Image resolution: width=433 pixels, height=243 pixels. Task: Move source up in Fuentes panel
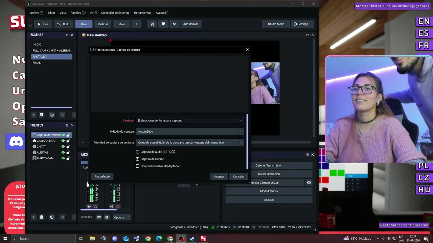(62, 217)
